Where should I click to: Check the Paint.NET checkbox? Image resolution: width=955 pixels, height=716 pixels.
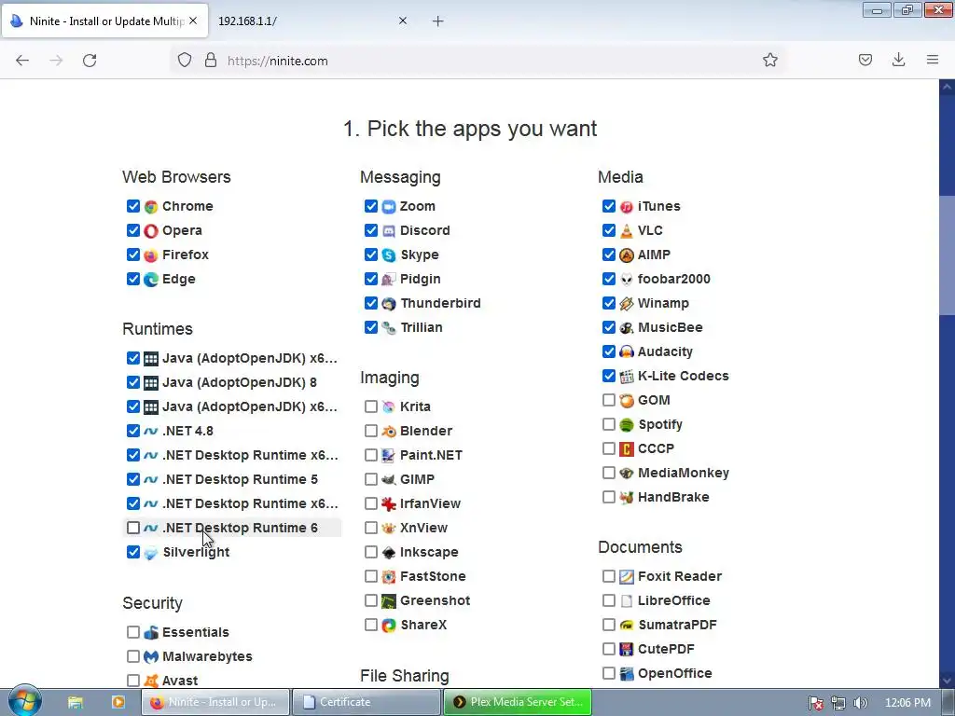[371, 455]
